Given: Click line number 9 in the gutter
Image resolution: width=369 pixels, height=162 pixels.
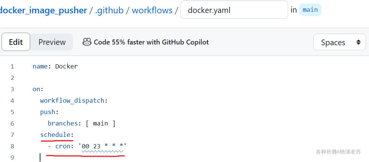Looking at the screenshot, I should (x=12, y=157).
